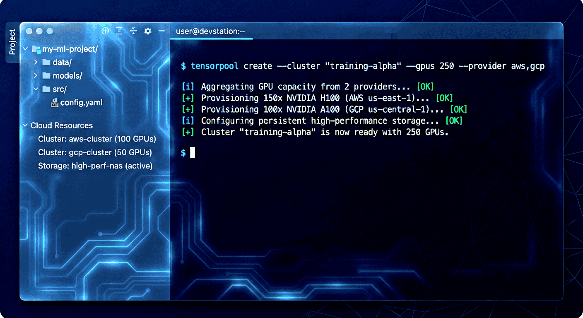Screen dimensions: 583x318
Task: Collapse the src/ folder chevron
Action: click(x=36, y=89)
